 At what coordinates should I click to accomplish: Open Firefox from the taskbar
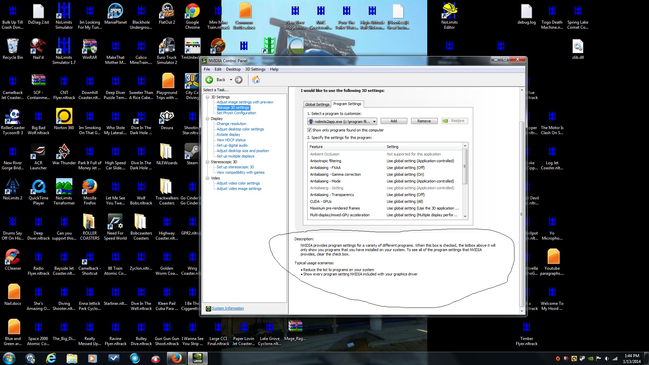pos(176,358)
